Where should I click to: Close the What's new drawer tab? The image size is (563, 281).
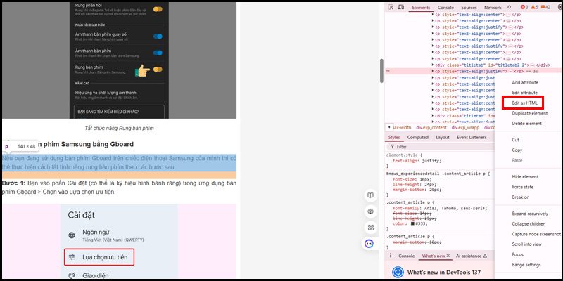pyautogui.click(x=448, y=256)
